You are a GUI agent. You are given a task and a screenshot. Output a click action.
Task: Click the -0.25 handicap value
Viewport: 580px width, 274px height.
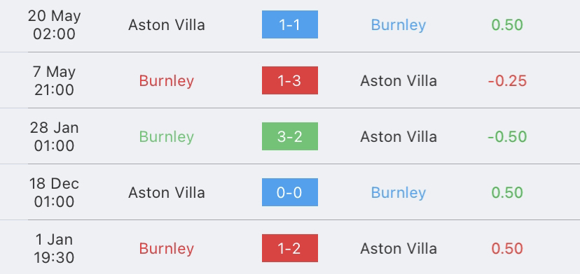[507, 80]
